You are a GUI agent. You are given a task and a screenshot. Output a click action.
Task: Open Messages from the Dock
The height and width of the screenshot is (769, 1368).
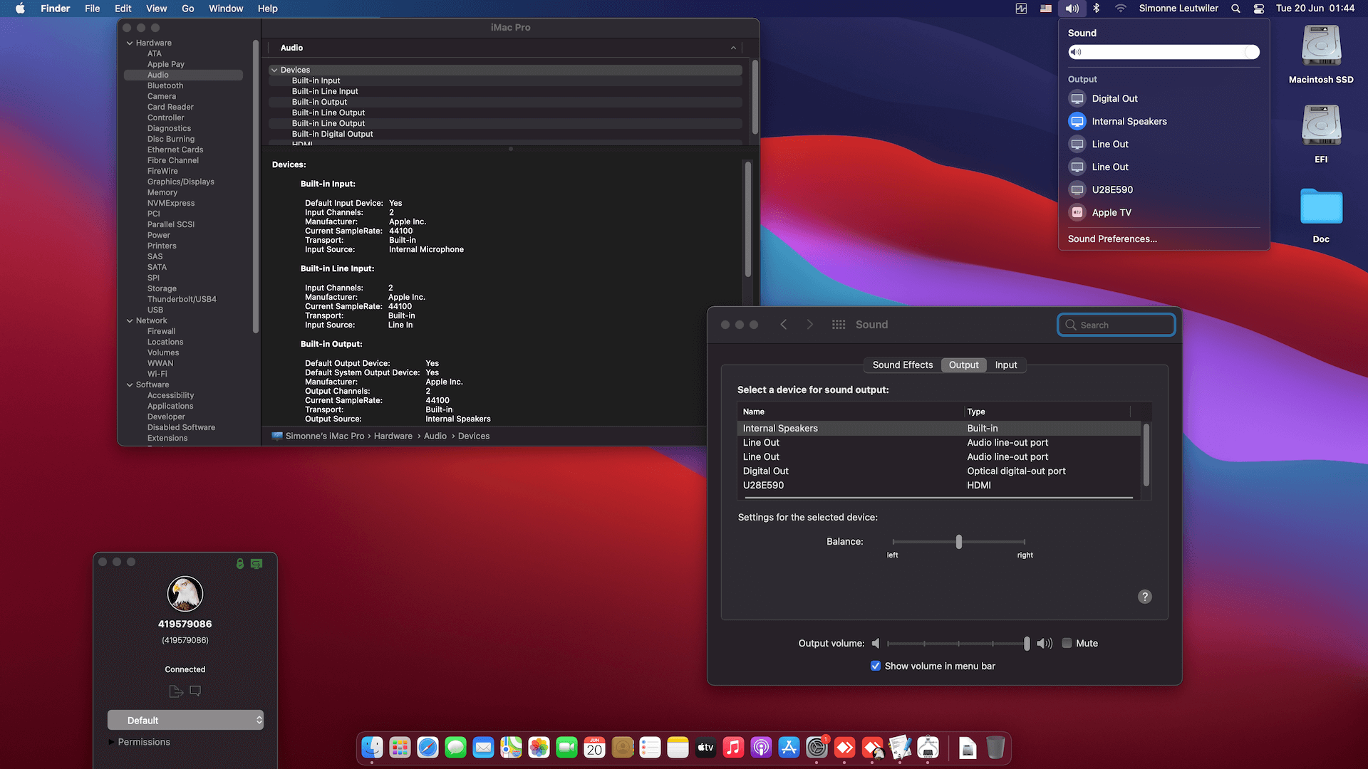(455, 748)
